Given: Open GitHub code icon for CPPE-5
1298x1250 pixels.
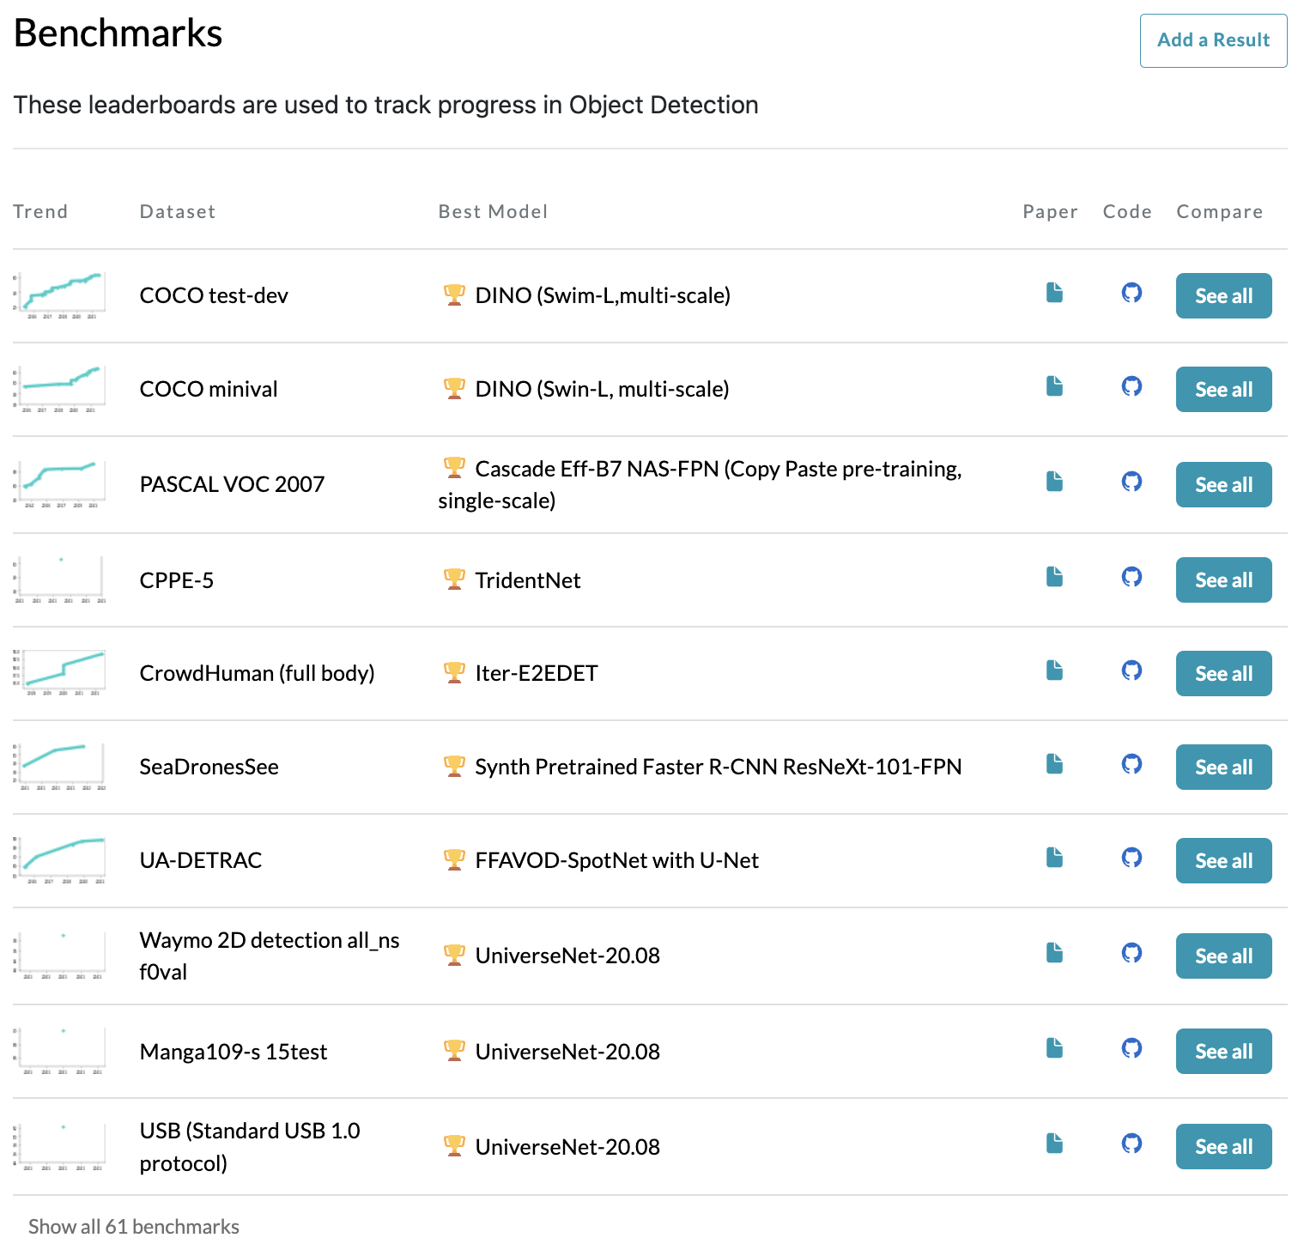Looking at the screenshot, I should pyautogui.click(x=1131, y=577).
